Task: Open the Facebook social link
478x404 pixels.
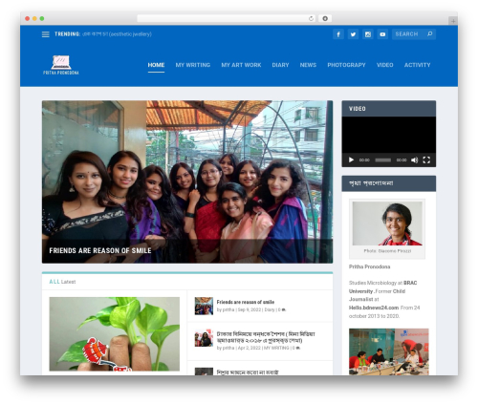Action: (x=338, y=34)
